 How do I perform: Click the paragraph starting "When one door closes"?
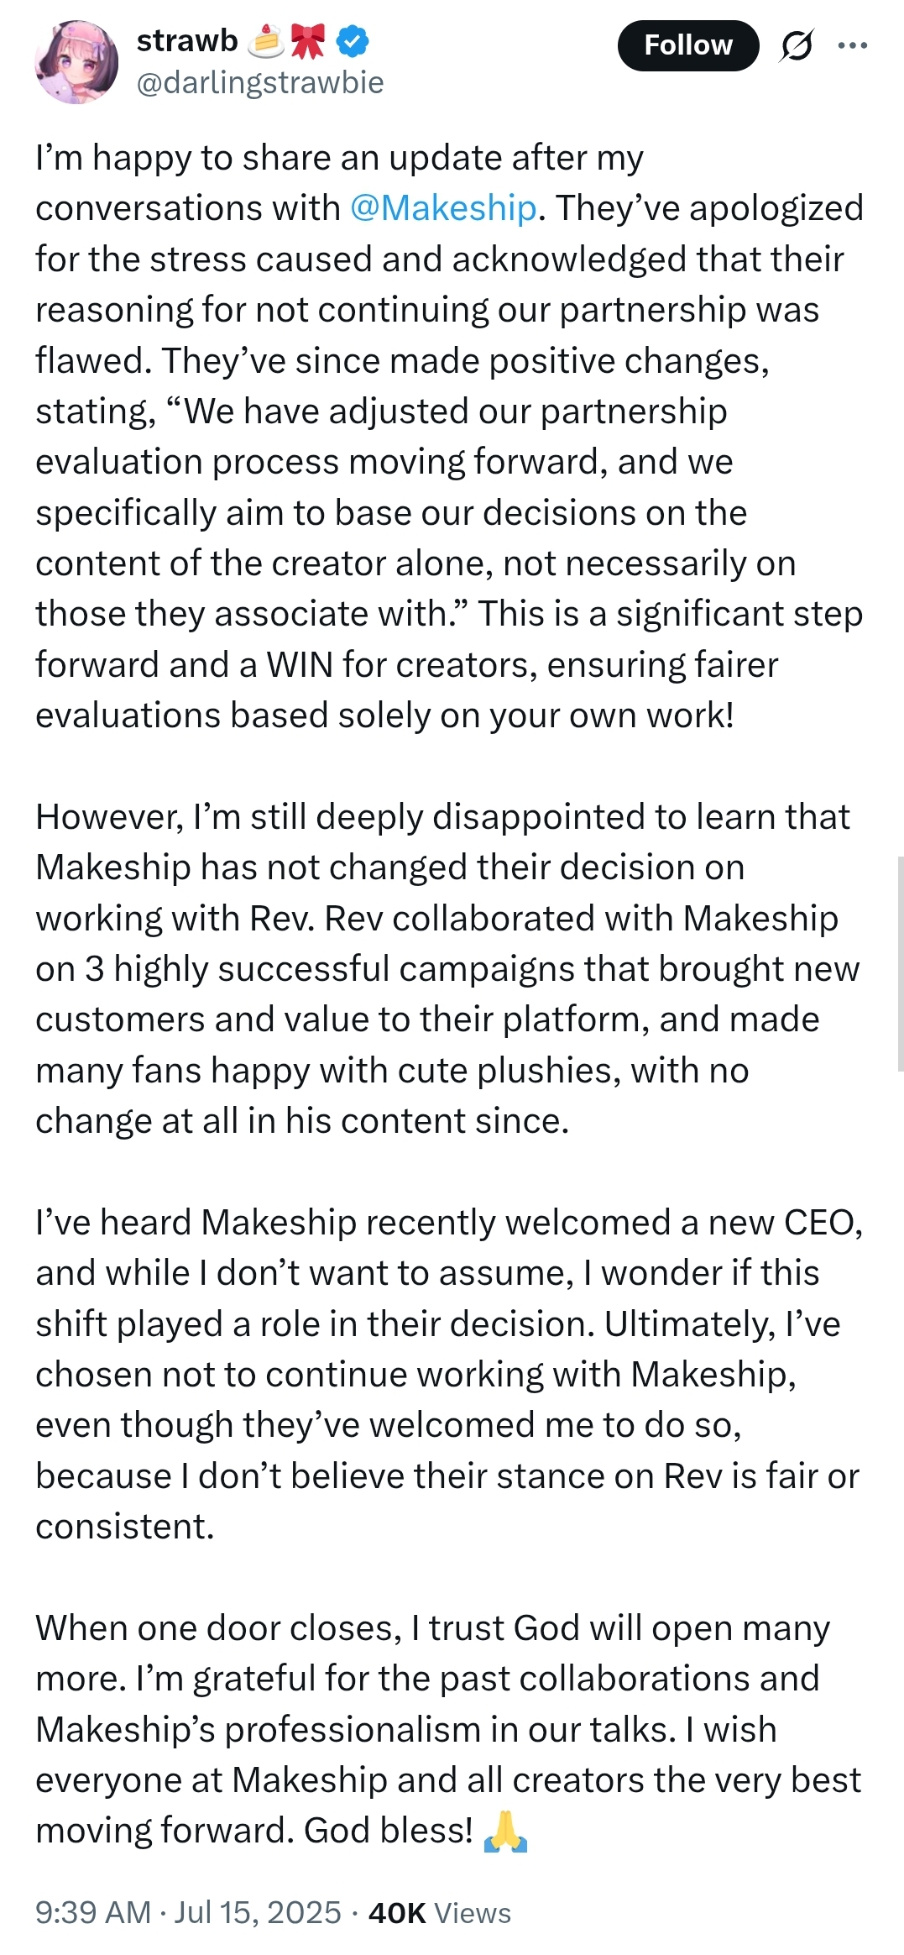(x=436, y=1728)
